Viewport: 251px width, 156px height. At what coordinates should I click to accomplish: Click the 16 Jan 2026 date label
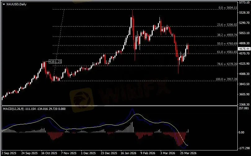point(129,153)
